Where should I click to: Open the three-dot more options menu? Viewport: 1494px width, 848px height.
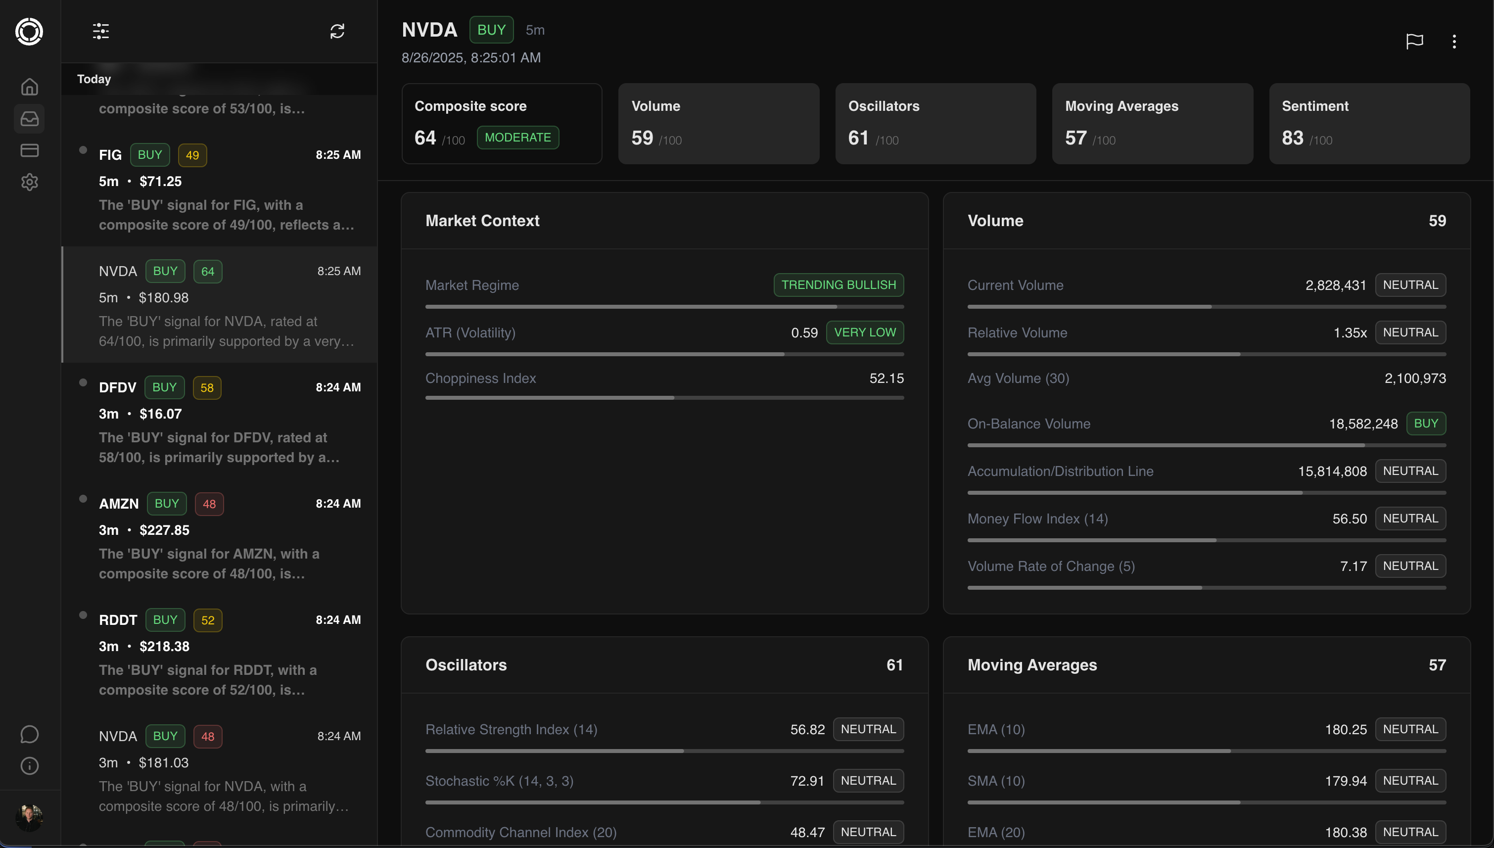(1454, 42)
